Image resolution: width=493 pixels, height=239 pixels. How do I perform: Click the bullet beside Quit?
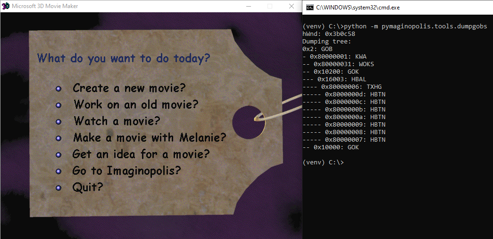[x=58, y=188]
